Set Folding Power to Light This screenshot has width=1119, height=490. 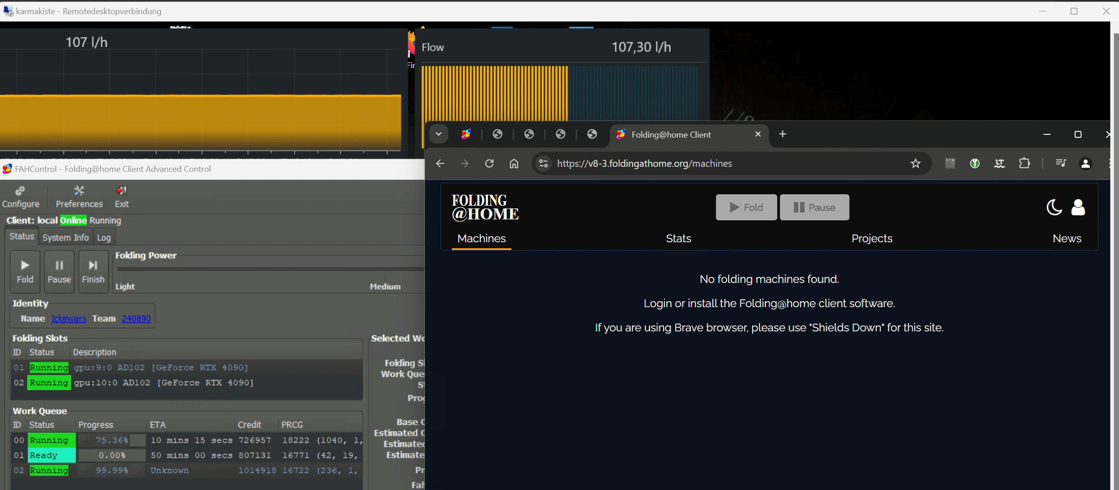(x=125, y=287)
